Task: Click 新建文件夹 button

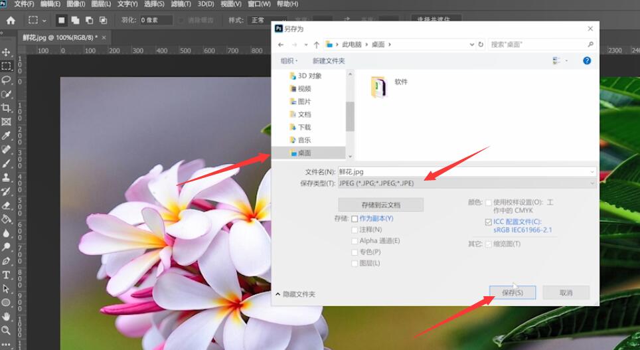Action: point(329,61)
